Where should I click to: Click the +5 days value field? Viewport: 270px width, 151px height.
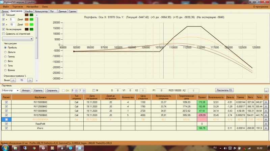point(12,20)
